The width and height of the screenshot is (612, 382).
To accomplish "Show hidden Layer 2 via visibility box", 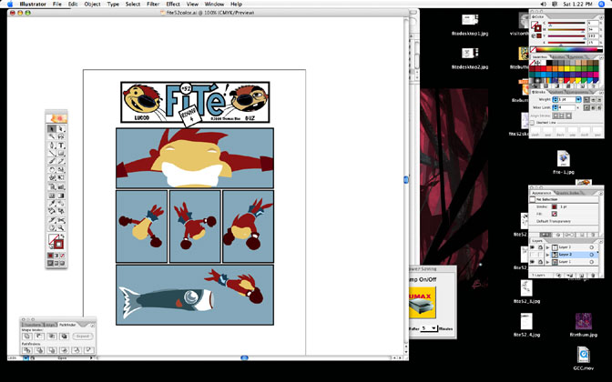I will click(533, 255).
